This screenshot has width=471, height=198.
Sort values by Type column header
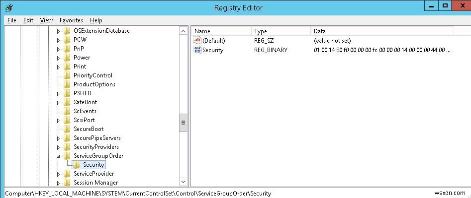tap(281, 31)
